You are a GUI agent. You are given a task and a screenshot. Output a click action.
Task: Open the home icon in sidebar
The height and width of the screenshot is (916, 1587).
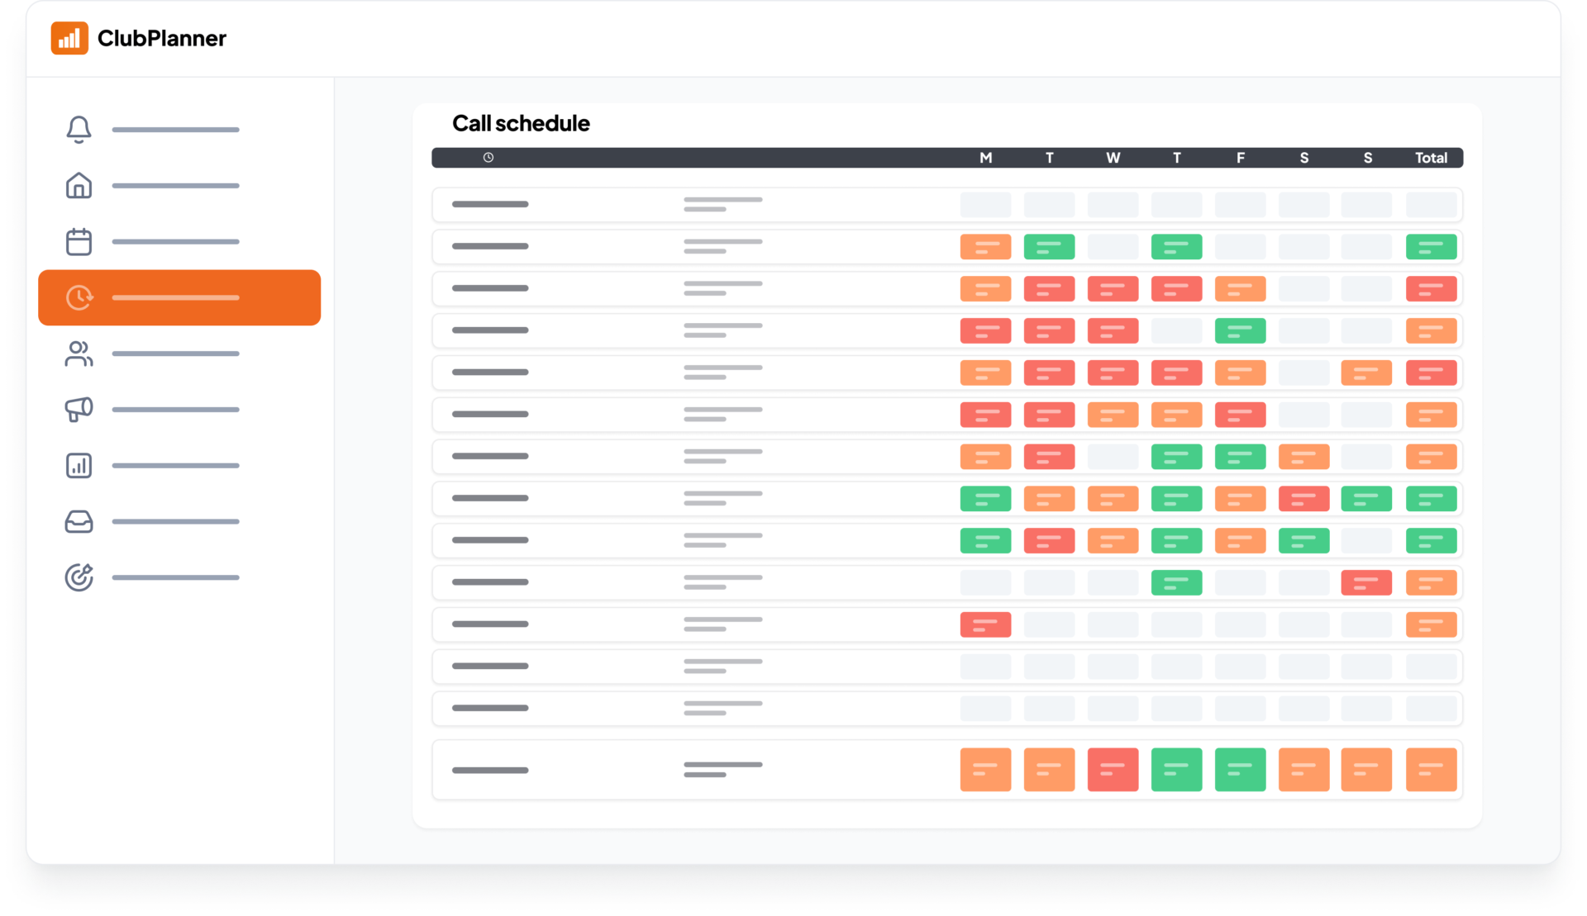point(79,186)
